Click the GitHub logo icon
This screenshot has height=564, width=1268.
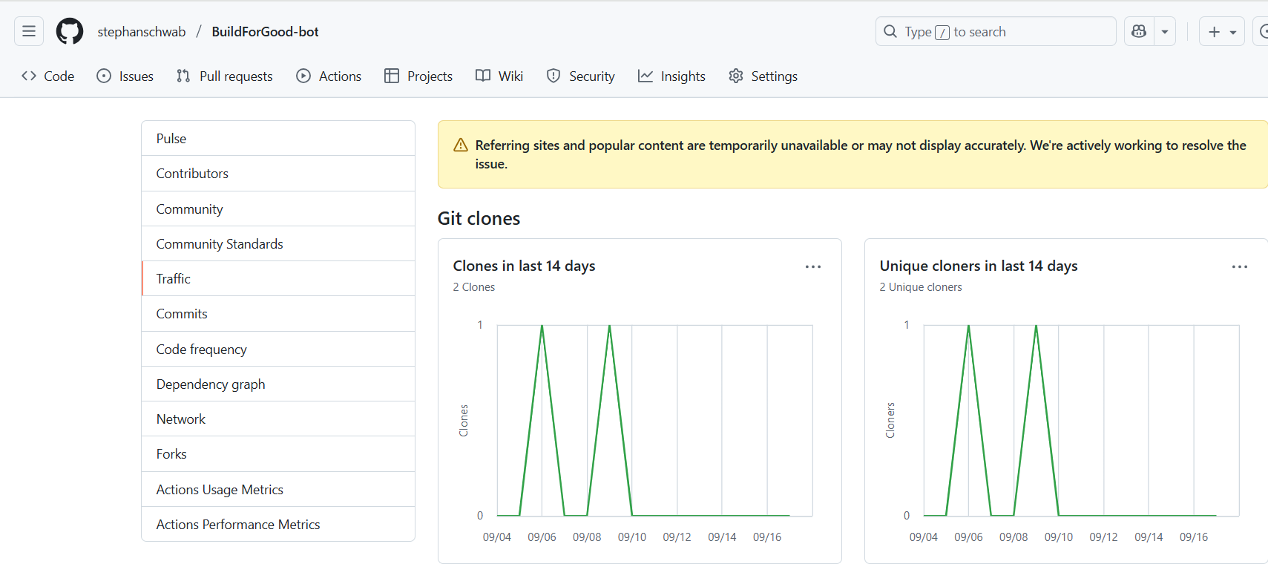tap(70, 31)
